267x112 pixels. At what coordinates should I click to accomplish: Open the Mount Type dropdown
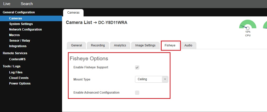(x=151, y=79)
